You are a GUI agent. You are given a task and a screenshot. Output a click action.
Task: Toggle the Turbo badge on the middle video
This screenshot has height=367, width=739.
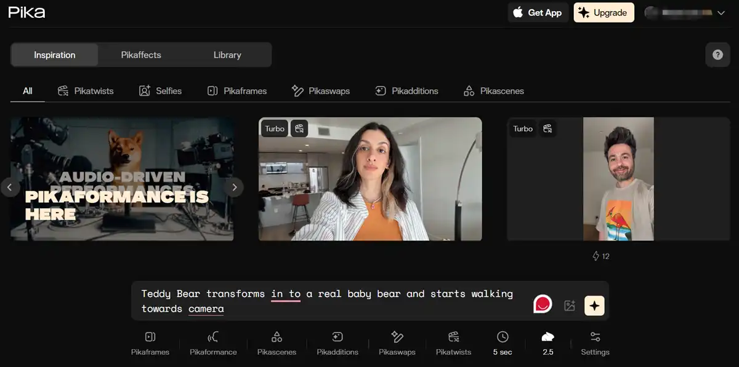274,128
